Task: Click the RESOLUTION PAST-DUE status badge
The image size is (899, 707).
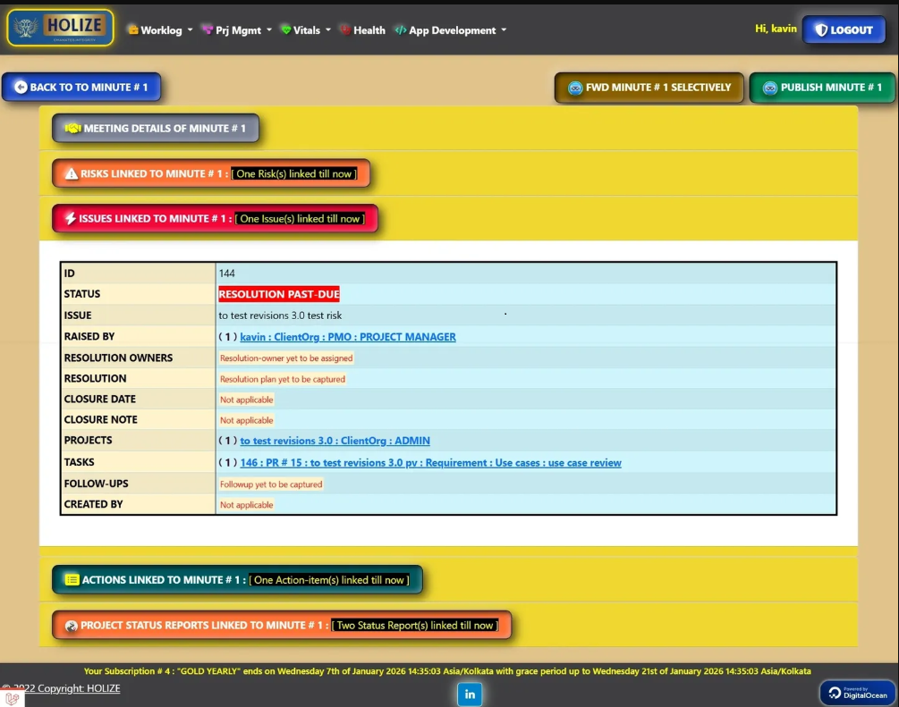Action: click(x=278, y=294)
